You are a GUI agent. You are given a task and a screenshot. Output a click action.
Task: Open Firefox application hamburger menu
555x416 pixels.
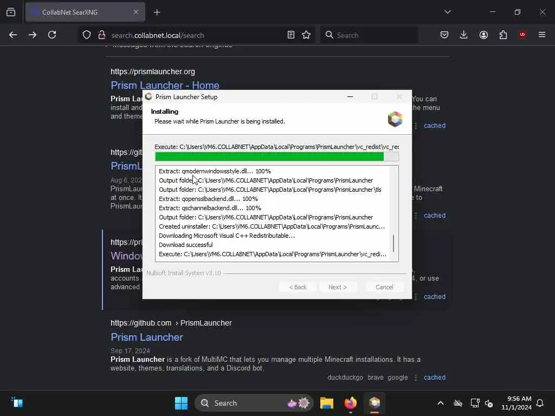click(542, 35)
